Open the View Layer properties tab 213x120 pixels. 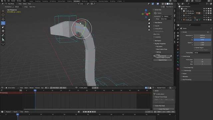coord(178,39)
